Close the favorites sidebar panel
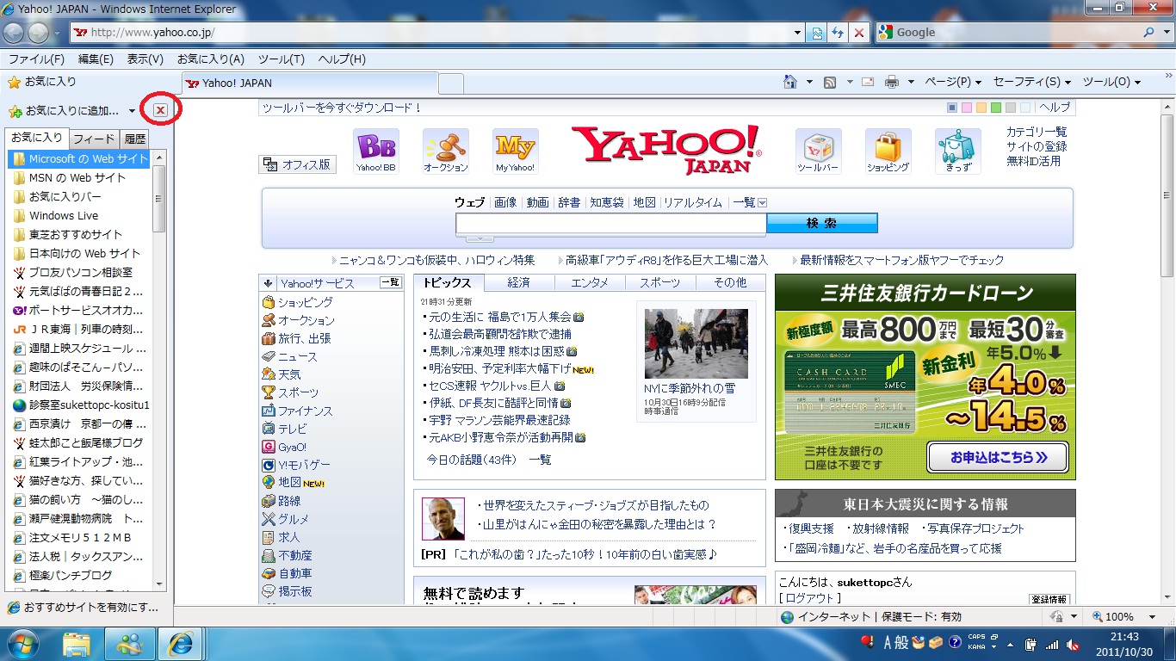1176x661 pixels. coord(160,110)
